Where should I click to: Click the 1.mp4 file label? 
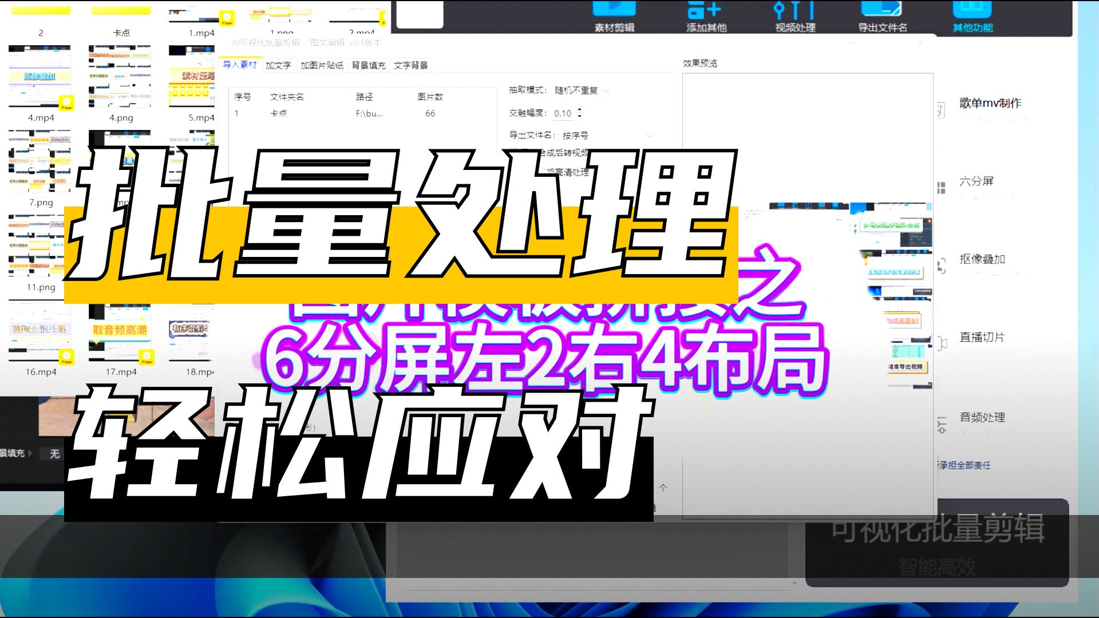[x=201, y=33]
